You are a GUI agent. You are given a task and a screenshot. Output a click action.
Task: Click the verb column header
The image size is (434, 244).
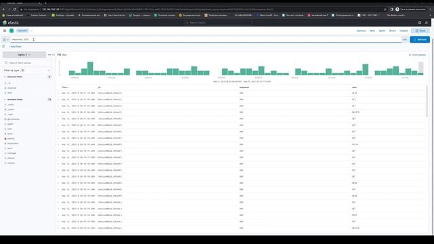pyautogui.click(x=354, y=87)
